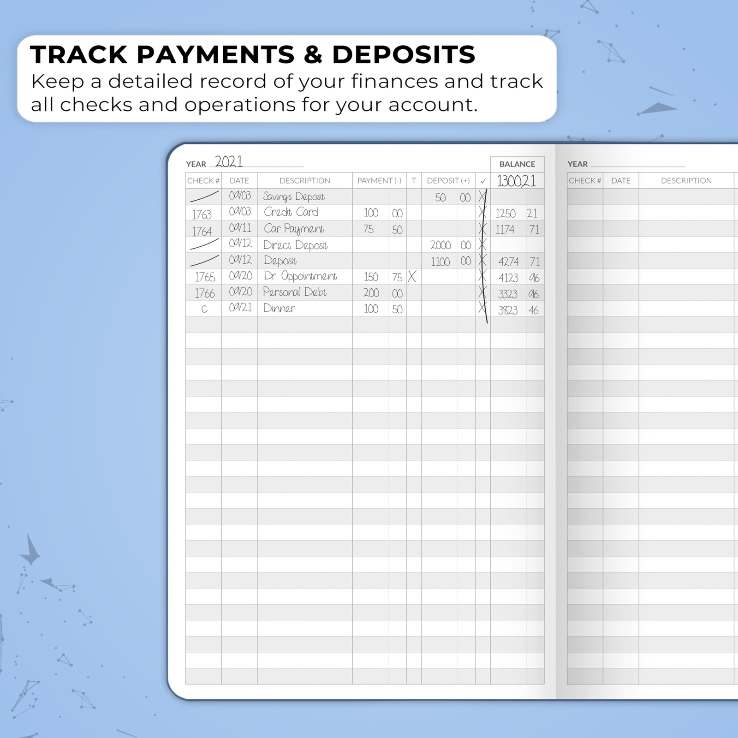Click the reconciled X mark in the Dinner row
738x738 pixels.
[482, 308]
